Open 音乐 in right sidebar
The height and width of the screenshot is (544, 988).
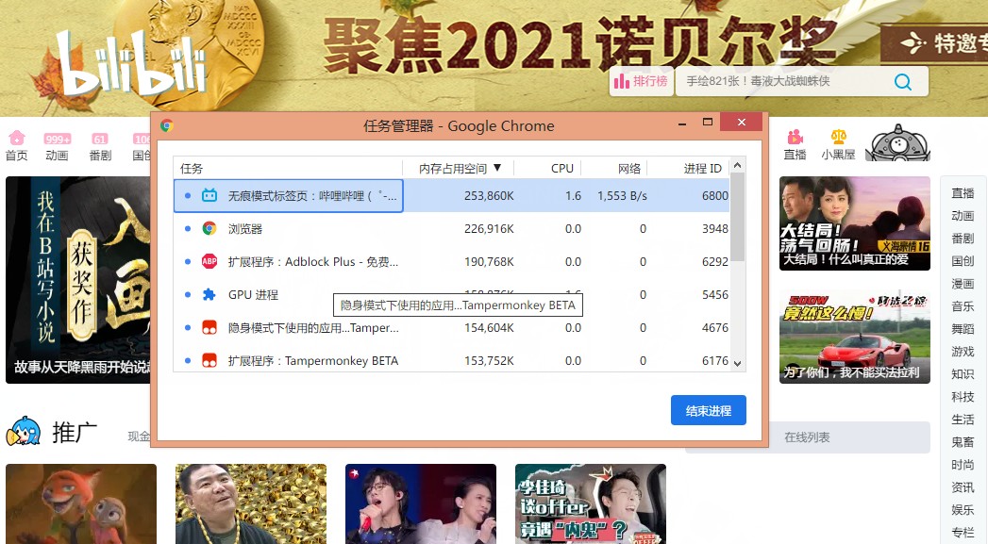pyautogui.click(x=963, y=306)
